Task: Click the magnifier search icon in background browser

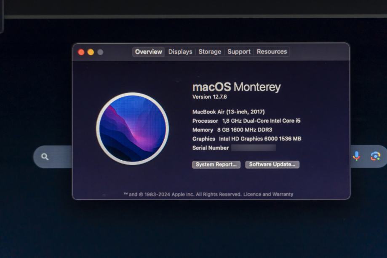Action: 45,157
